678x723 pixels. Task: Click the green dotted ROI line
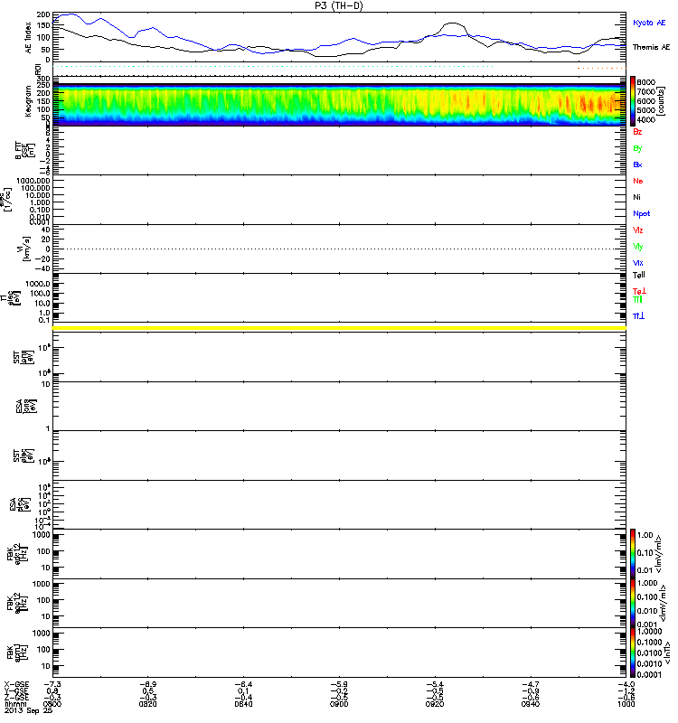point(273,66)
